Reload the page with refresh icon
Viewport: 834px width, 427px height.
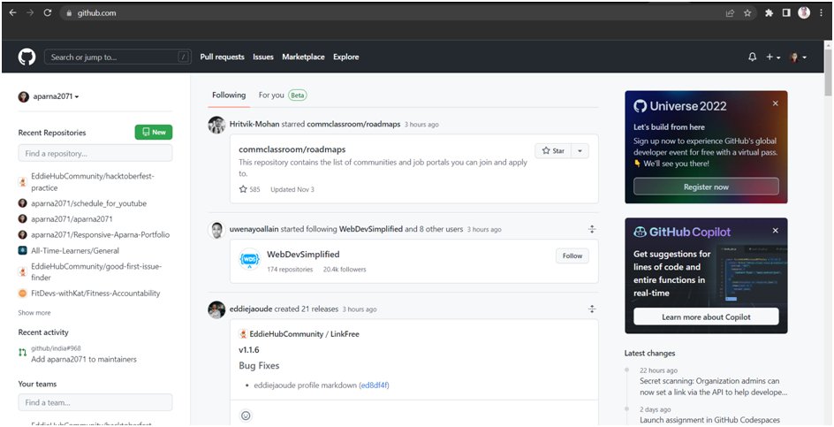click(48, 13)
